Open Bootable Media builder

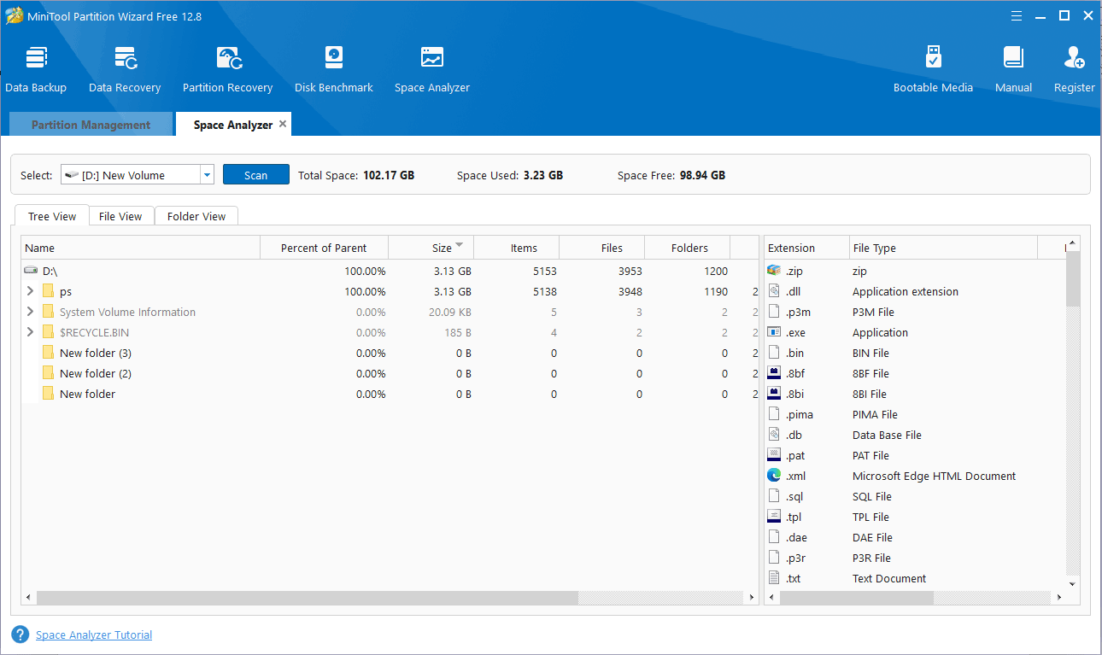pyautogui.click(x=933, y=70)
